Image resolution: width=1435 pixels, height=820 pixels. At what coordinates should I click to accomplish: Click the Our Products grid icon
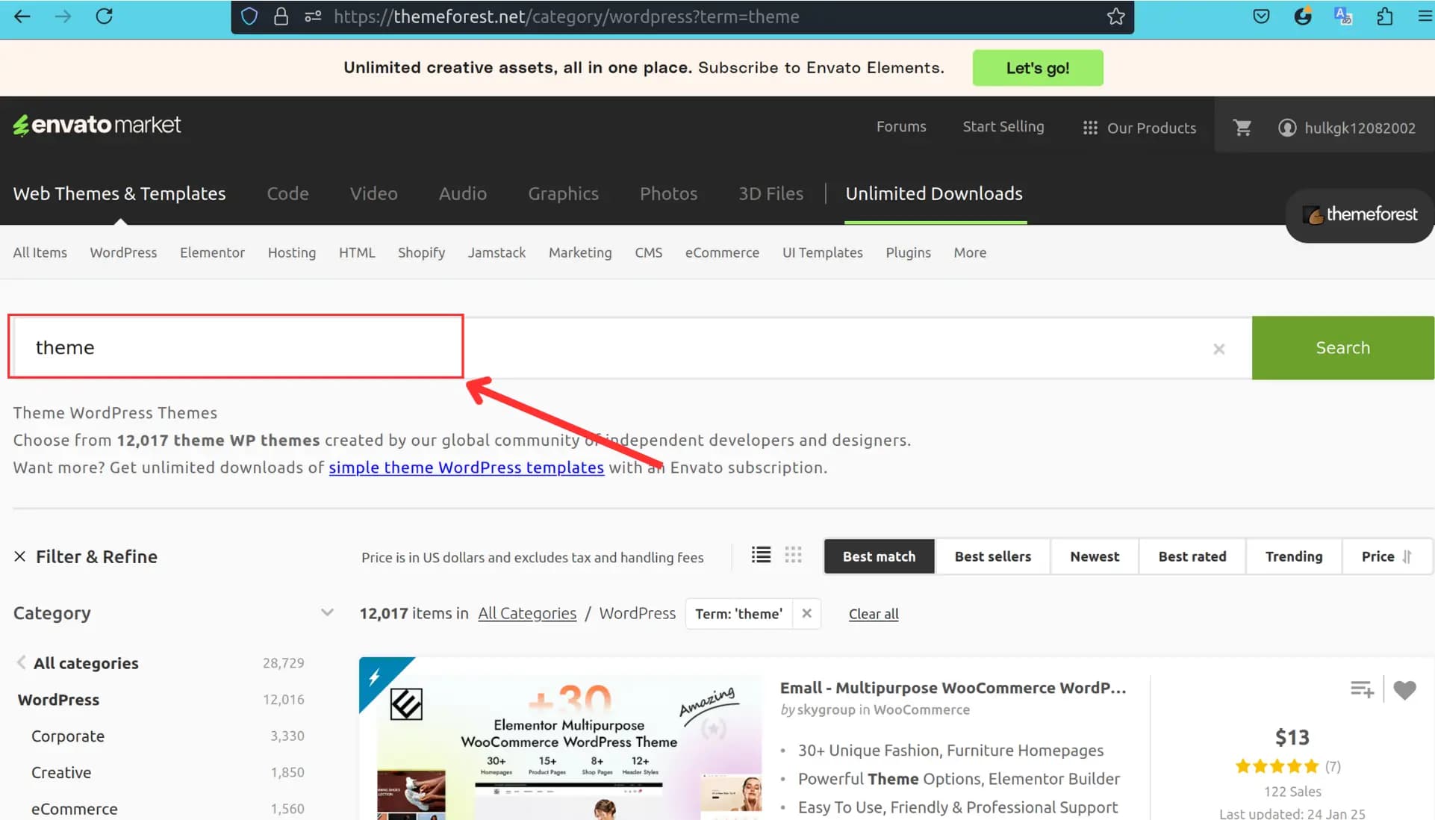click(x=1090, y=128)
